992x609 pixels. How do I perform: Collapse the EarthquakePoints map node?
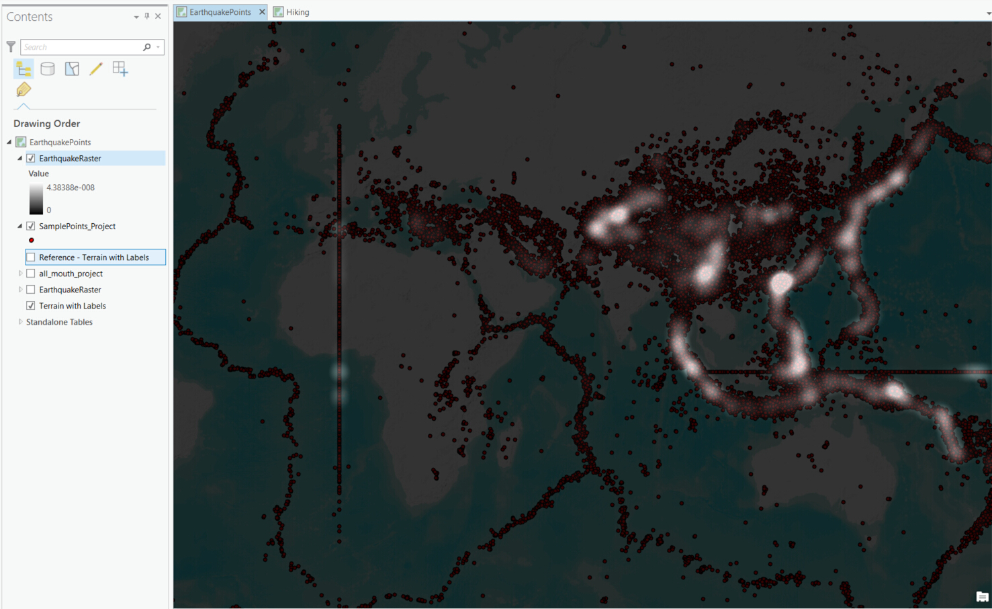click(x=9, y=142)
